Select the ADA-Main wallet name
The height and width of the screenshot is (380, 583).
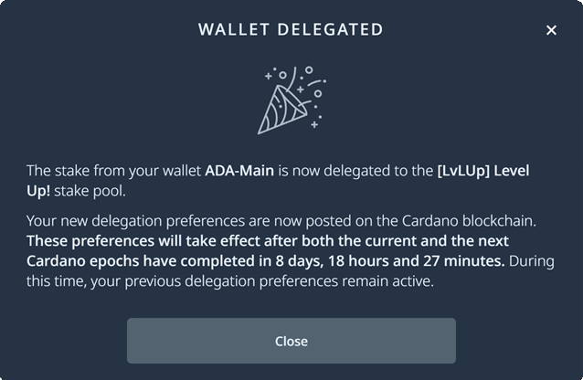click(x=238, y=171)
